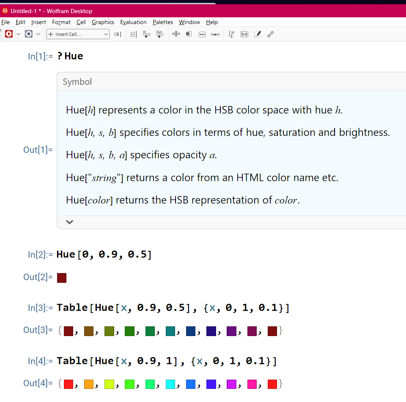Click the navy blue swatch in Out[3]
406x402 pixels.
(191, 331)
